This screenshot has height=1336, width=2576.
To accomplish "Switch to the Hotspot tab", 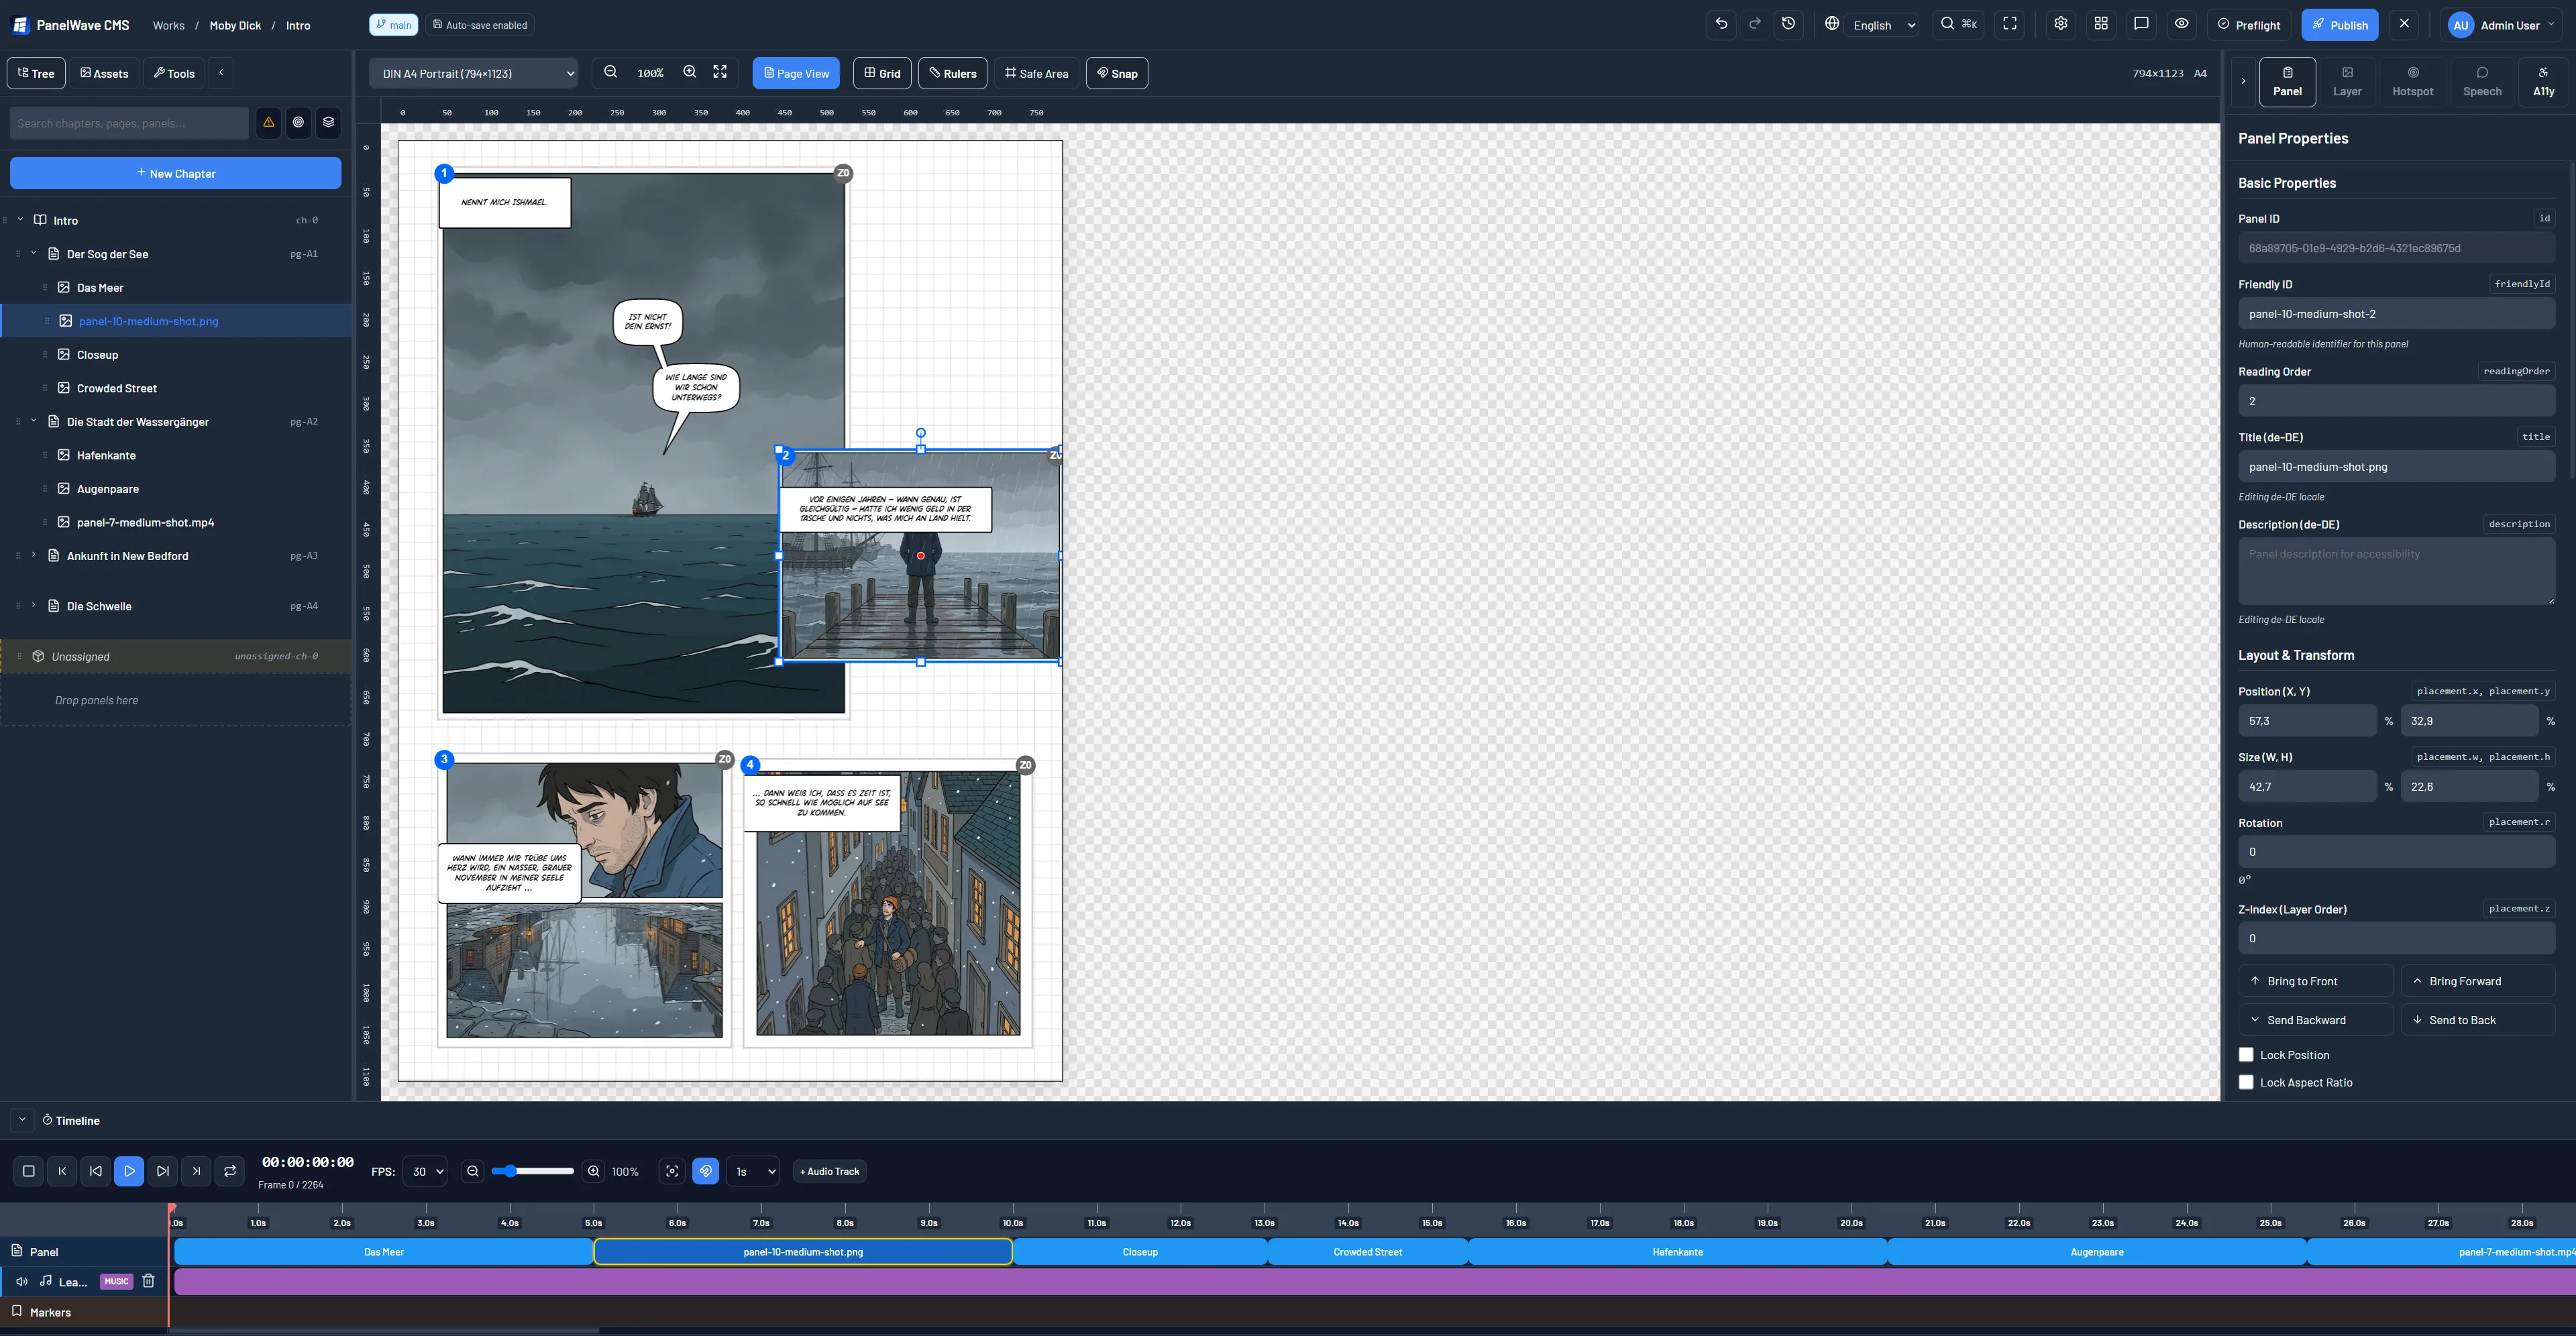I will [2412, 82].
